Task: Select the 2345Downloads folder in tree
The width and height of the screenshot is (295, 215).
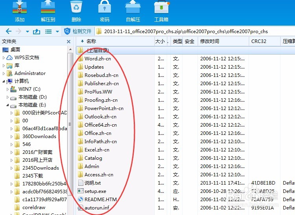Action: [x=41, y=168]
